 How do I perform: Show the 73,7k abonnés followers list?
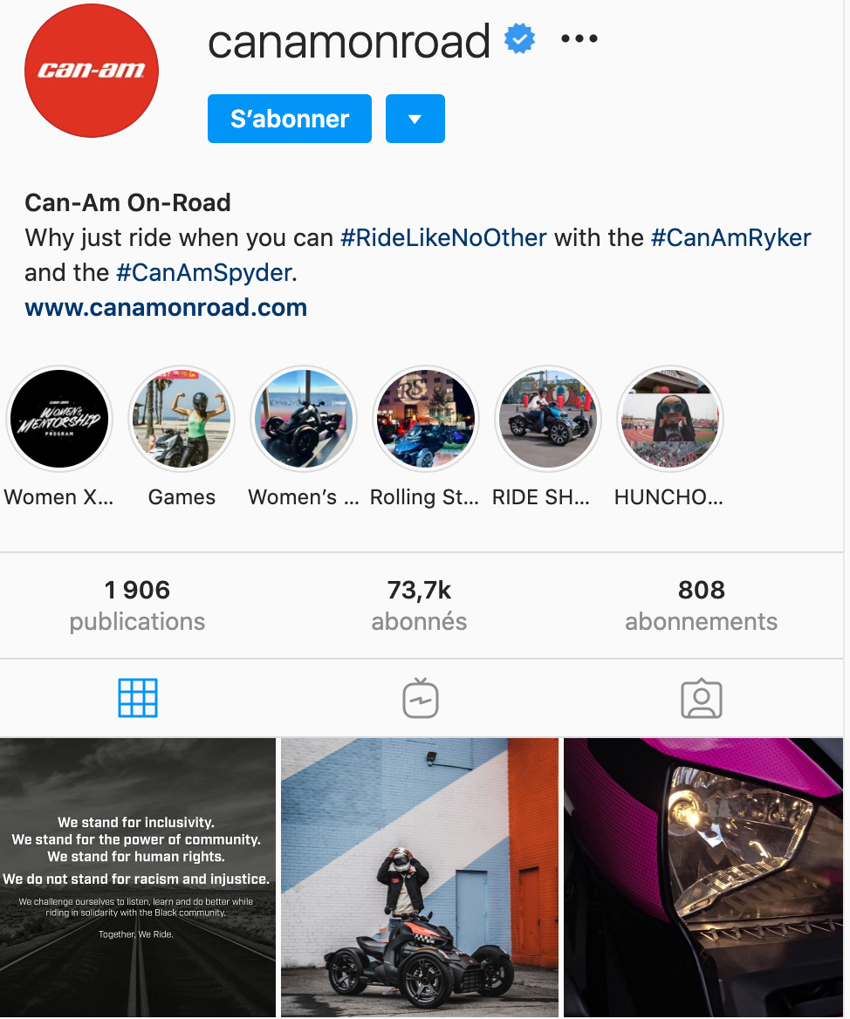(419, 605)
